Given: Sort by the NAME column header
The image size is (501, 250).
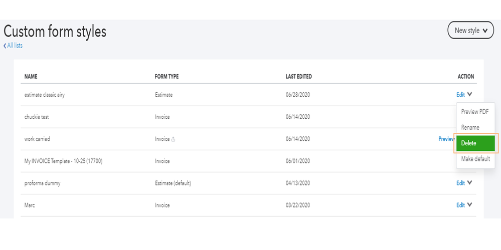Looking at the screenshot, I should (x=31, y=77).
